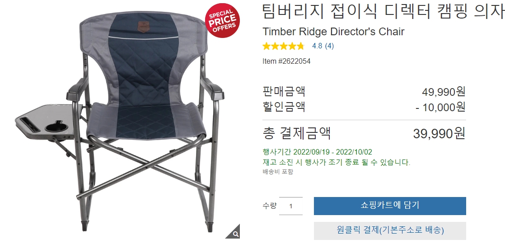
Task: Click the five-star rating icons
Action: [283, 46]
